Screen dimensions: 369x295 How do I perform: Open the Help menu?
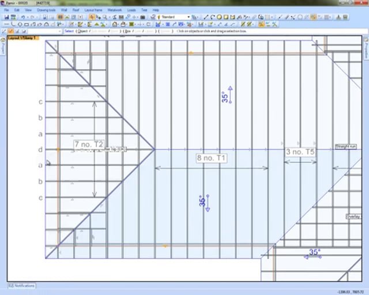click(x=156, y=10)
